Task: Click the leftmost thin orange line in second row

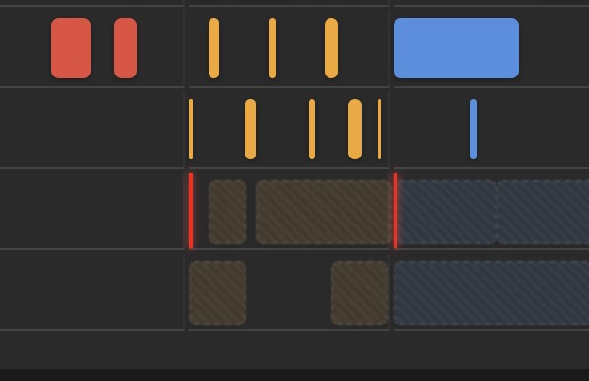Action: [191, 129]
